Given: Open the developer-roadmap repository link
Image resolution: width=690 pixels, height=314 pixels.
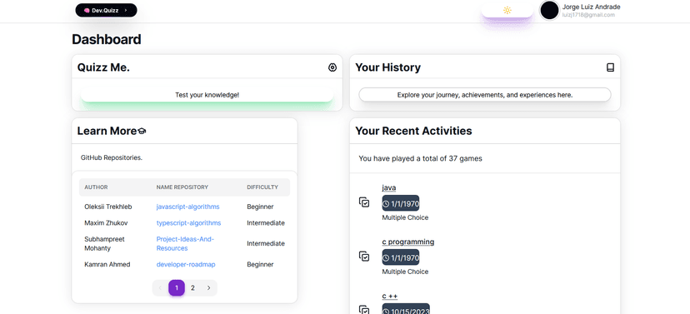Looking at the screenshot, I should pos(186,264).
